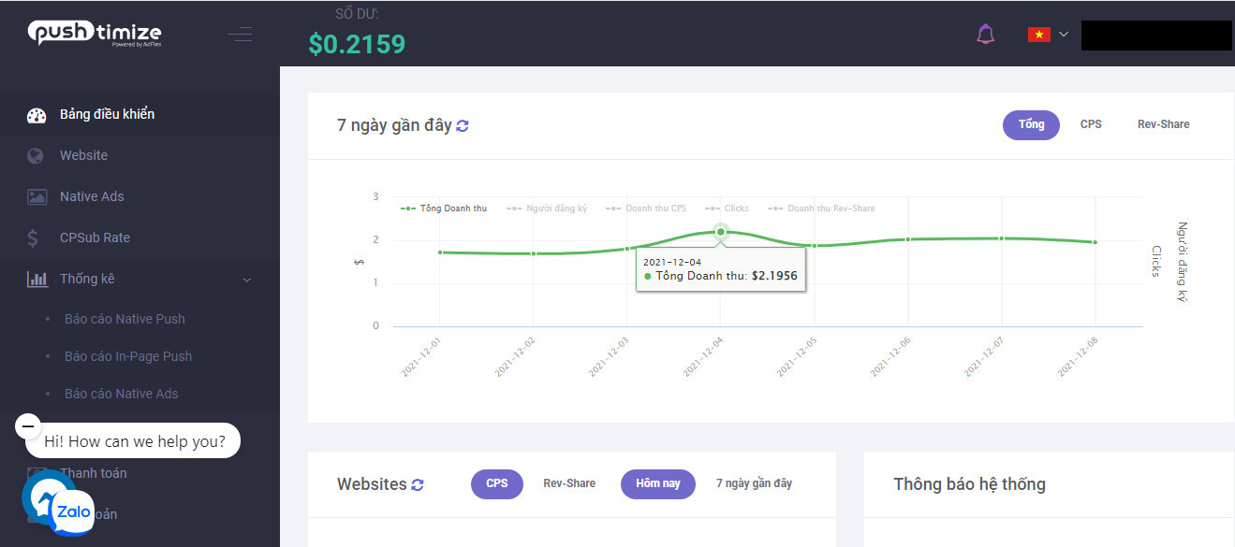The height and width of the screenshot is (547, 1235).
Task: Click the 2021-12-08 data point
Action: 1095,242
